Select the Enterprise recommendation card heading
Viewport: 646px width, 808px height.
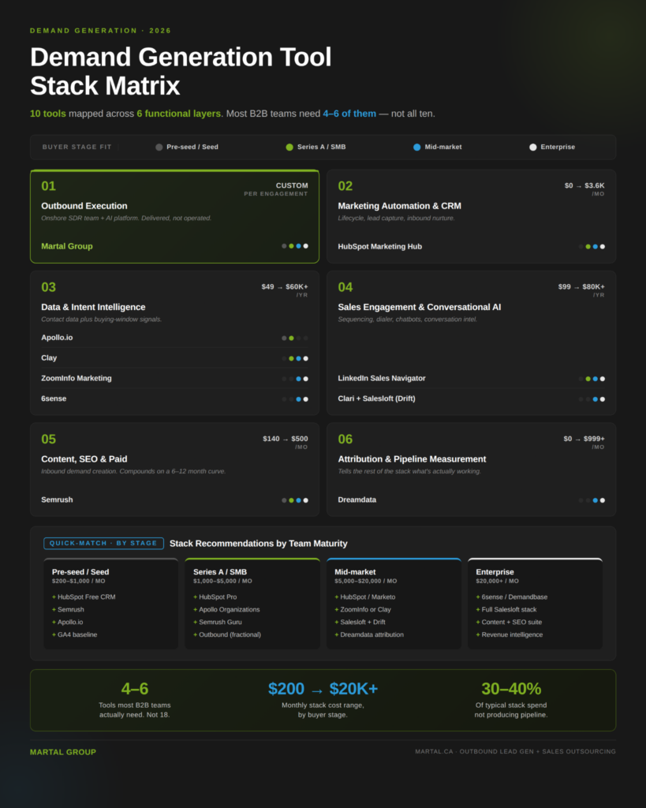(x=495, y=572)
